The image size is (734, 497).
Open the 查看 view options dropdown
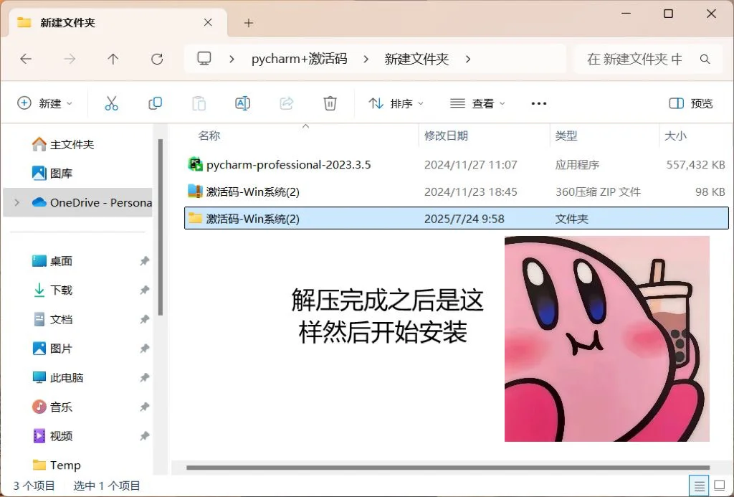point(477,103)
